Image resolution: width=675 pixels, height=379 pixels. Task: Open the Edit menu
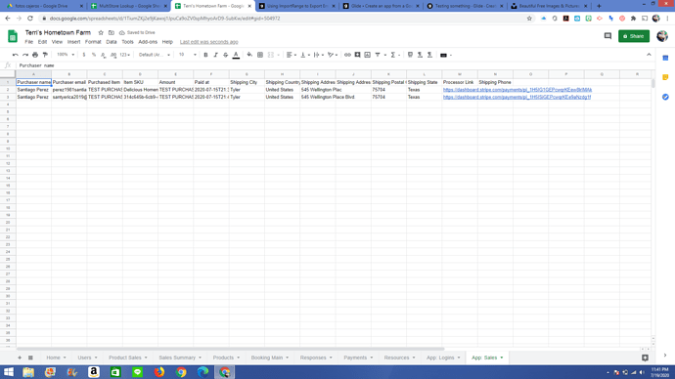click(x=42, y=42)
